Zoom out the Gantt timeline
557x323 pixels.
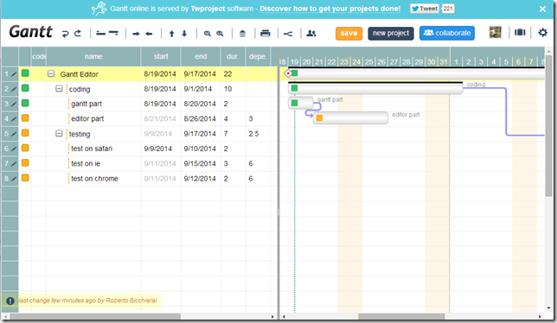pos(207,34)
